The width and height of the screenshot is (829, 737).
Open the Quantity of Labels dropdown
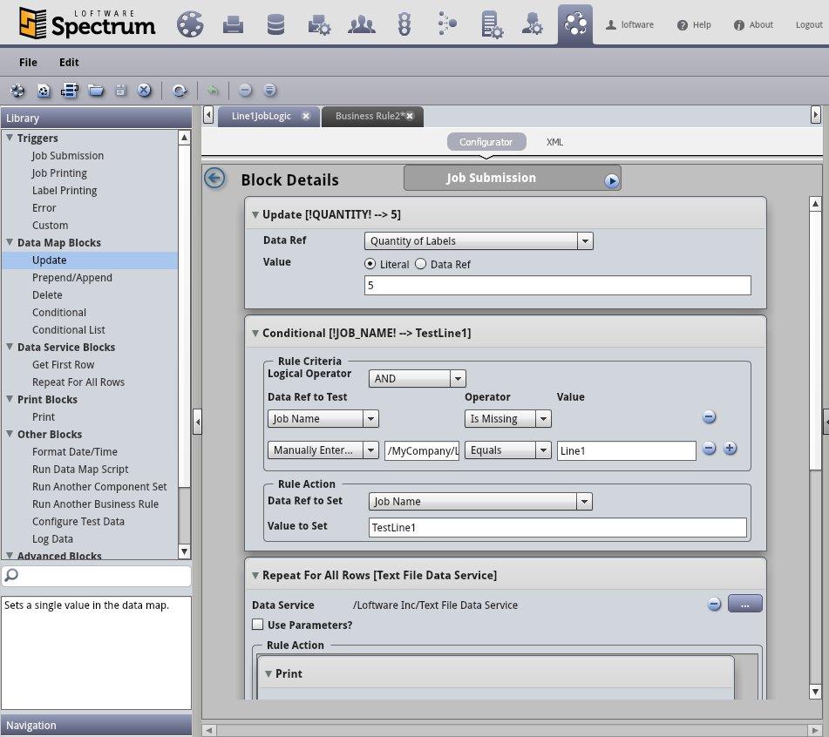tap(479, 241)
